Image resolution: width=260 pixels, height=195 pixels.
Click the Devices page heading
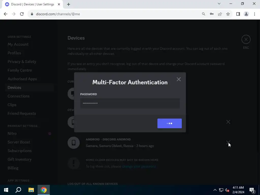(x=76, y=38)
